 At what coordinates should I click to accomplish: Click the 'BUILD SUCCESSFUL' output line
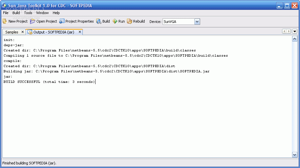(49, 82)
